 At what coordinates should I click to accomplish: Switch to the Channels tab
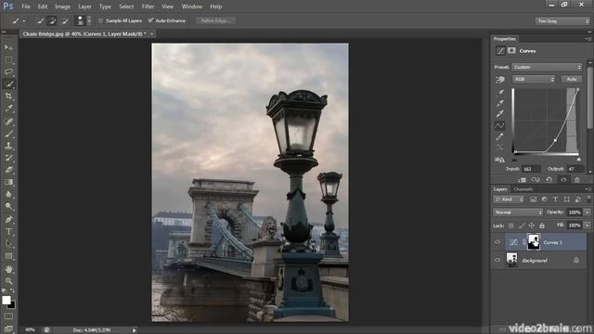[523, 189]
